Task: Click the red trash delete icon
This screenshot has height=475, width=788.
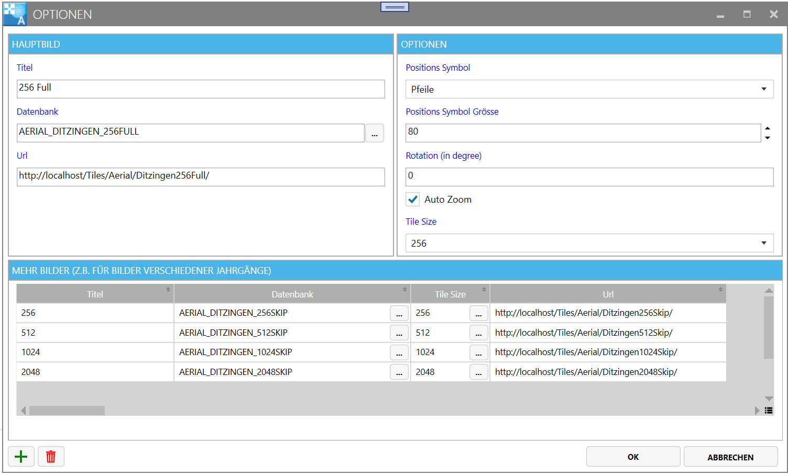Action: tap(51, 457)
